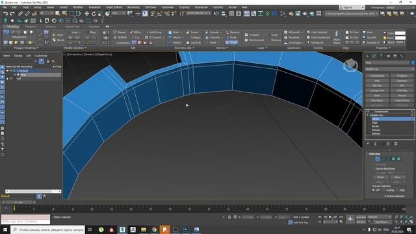Toggle Percent Snap icon

(167, 14)
